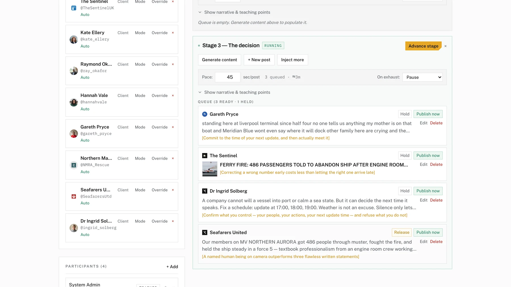This screenshot has width=511, height=287.
Task: Click Hannah Vale's avatar photo
Action: tap(74, 102)
